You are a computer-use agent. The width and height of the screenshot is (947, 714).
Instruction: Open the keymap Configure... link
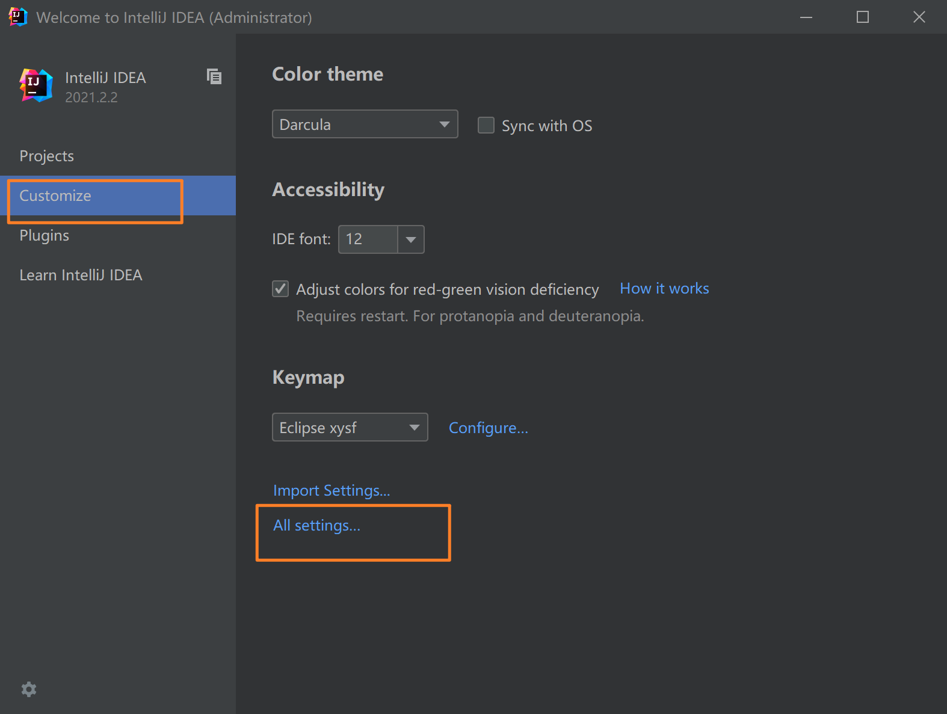pyautogui.click(x=489, y=428)
